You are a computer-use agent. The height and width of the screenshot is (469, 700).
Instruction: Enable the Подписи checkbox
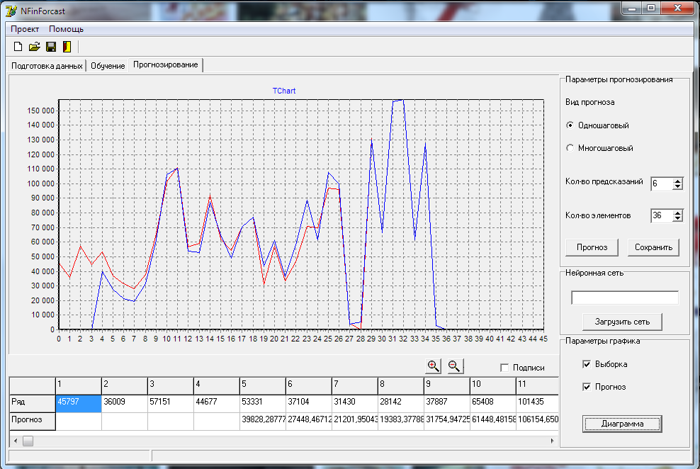click(504, 368)
